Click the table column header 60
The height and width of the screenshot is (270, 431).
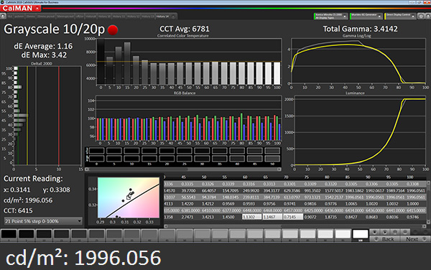(245, 177)
